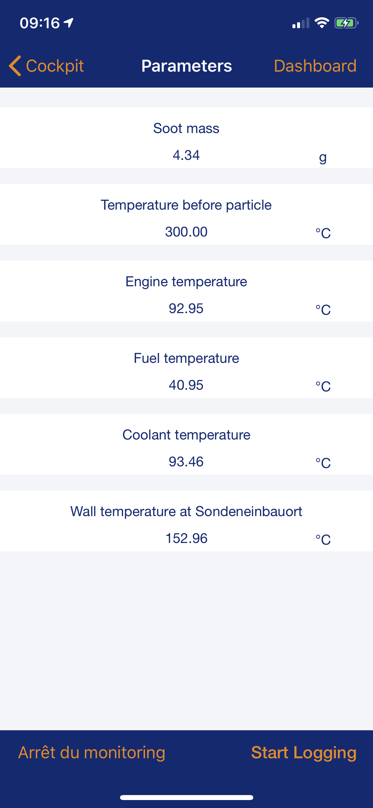This screenshot has height=808, width=373.
Task: Select the Engine temperature label
Action: click(186, 282)
